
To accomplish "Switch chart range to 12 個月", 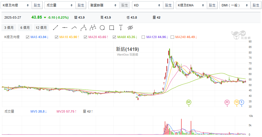I will coord(41,28).
